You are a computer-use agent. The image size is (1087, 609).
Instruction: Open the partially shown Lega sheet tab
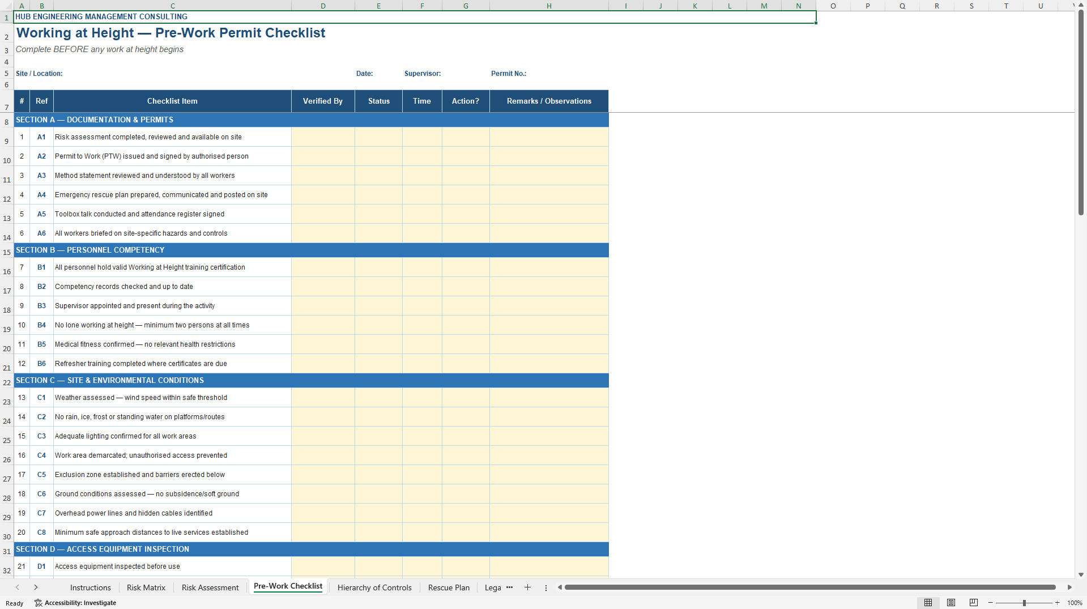point(492,587)
